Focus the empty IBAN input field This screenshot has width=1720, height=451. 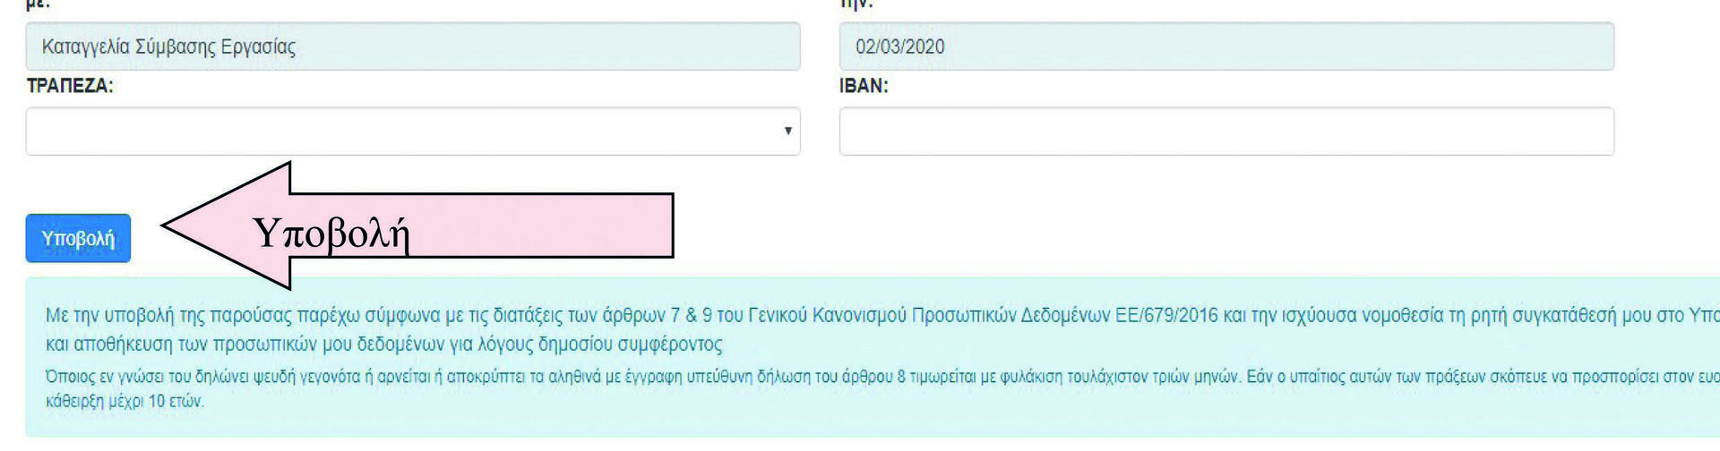click(x=1226, y=131)
